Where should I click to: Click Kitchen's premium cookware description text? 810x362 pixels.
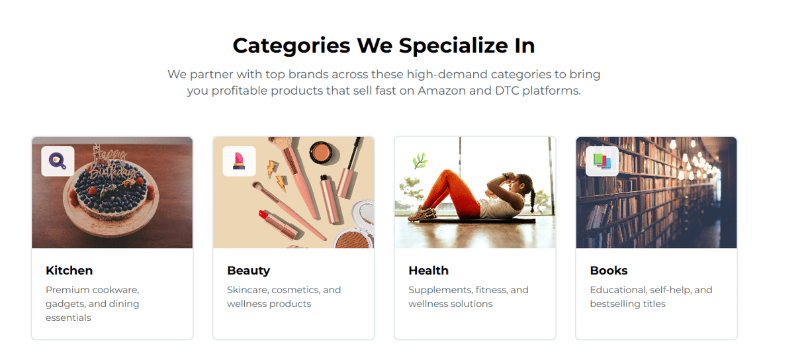coord(93,304)
